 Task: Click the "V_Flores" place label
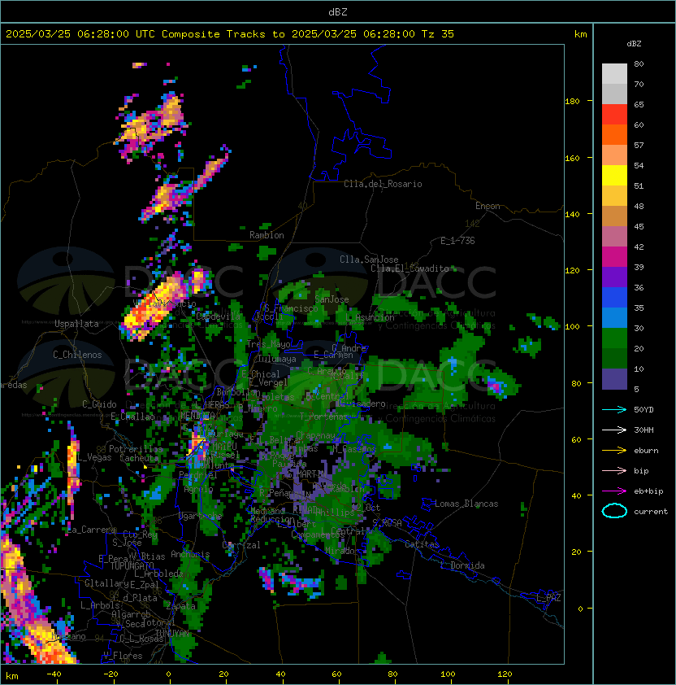tap(123, 656)
